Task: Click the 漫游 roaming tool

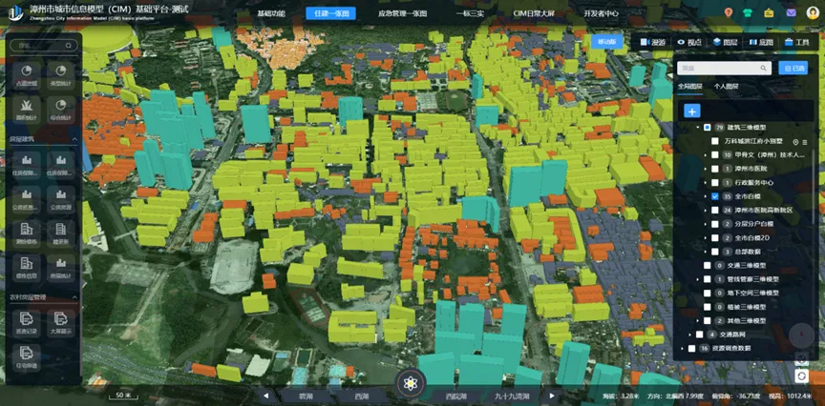Action: pyautogui.click(x=653, y=43)
